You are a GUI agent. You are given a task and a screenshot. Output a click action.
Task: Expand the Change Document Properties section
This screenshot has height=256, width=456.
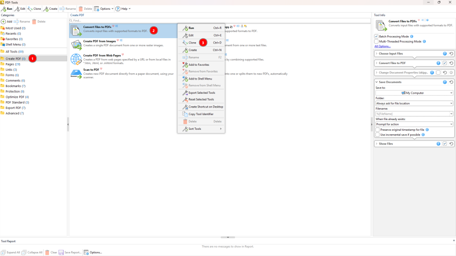(377, 72)
